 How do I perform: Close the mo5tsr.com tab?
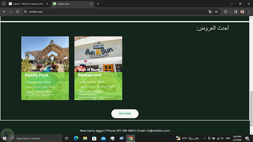click(91, 4)
